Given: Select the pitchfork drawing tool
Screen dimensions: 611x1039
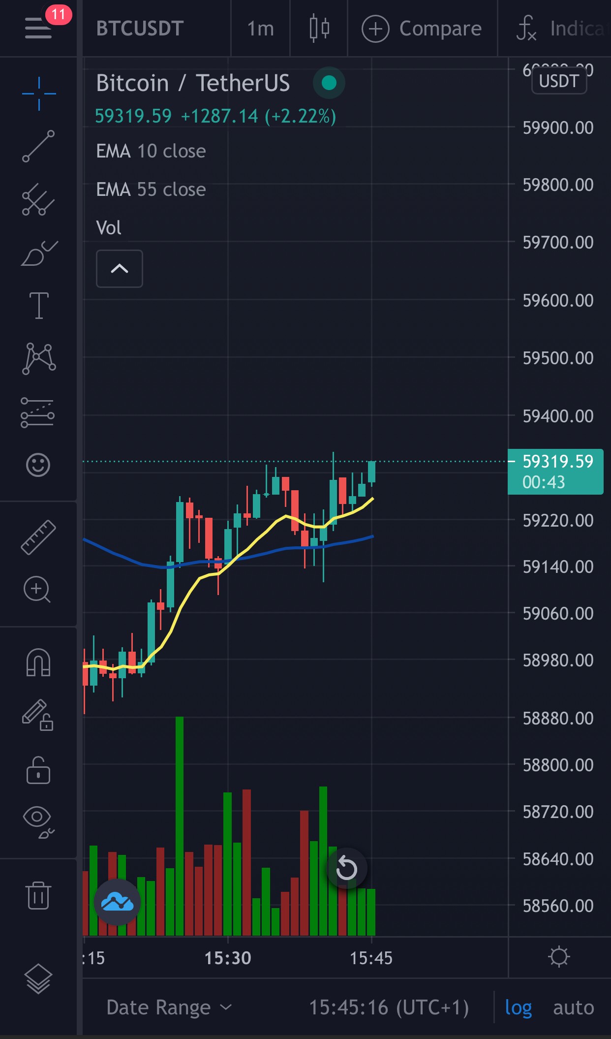Looking at the screenshot, I should click(x=38, y=199).
